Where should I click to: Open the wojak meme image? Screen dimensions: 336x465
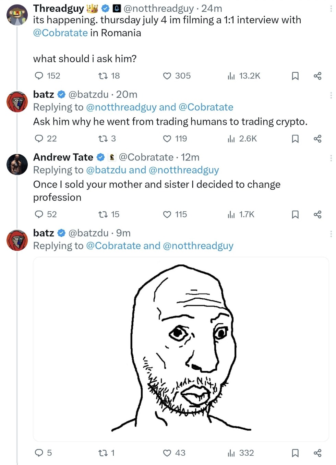181,349
